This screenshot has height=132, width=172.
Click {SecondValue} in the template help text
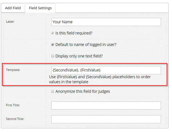click(99, 77)
